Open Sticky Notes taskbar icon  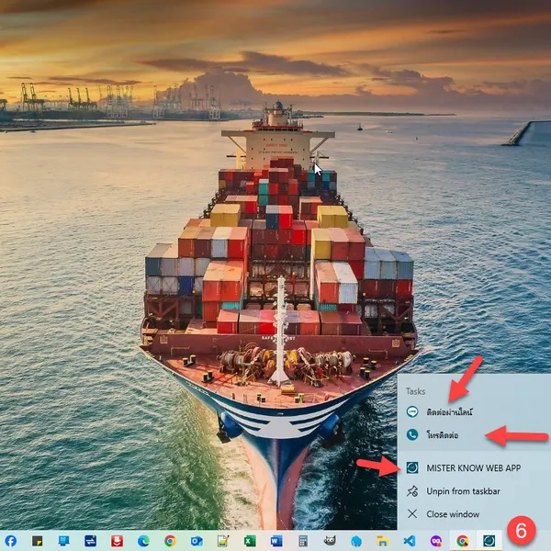[x=37, y=541]
